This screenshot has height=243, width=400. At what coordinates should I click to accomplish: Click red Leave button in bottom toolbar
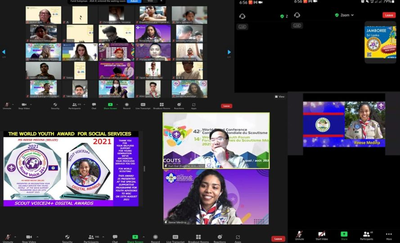pyautogui.click(x=278, y=239)
